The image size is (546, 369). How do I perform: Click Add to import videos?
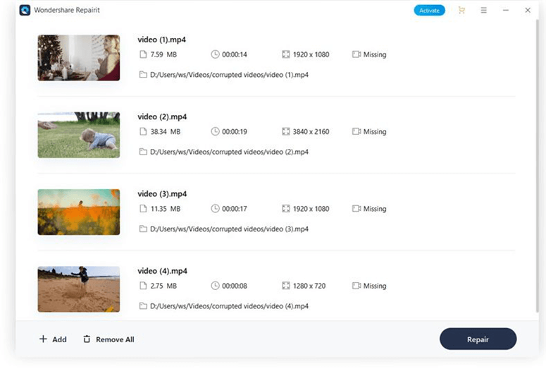click(53, 339)
